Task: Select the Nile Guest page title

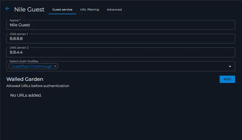Action: coord(29,9)
